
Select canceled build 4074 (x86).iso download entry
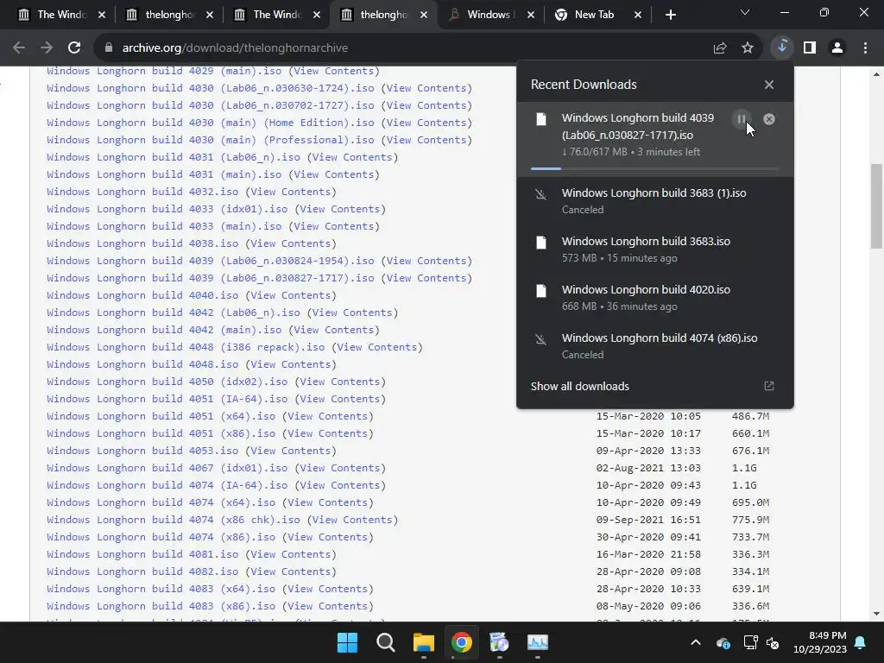pyautogui.click(x=654, y=345)
